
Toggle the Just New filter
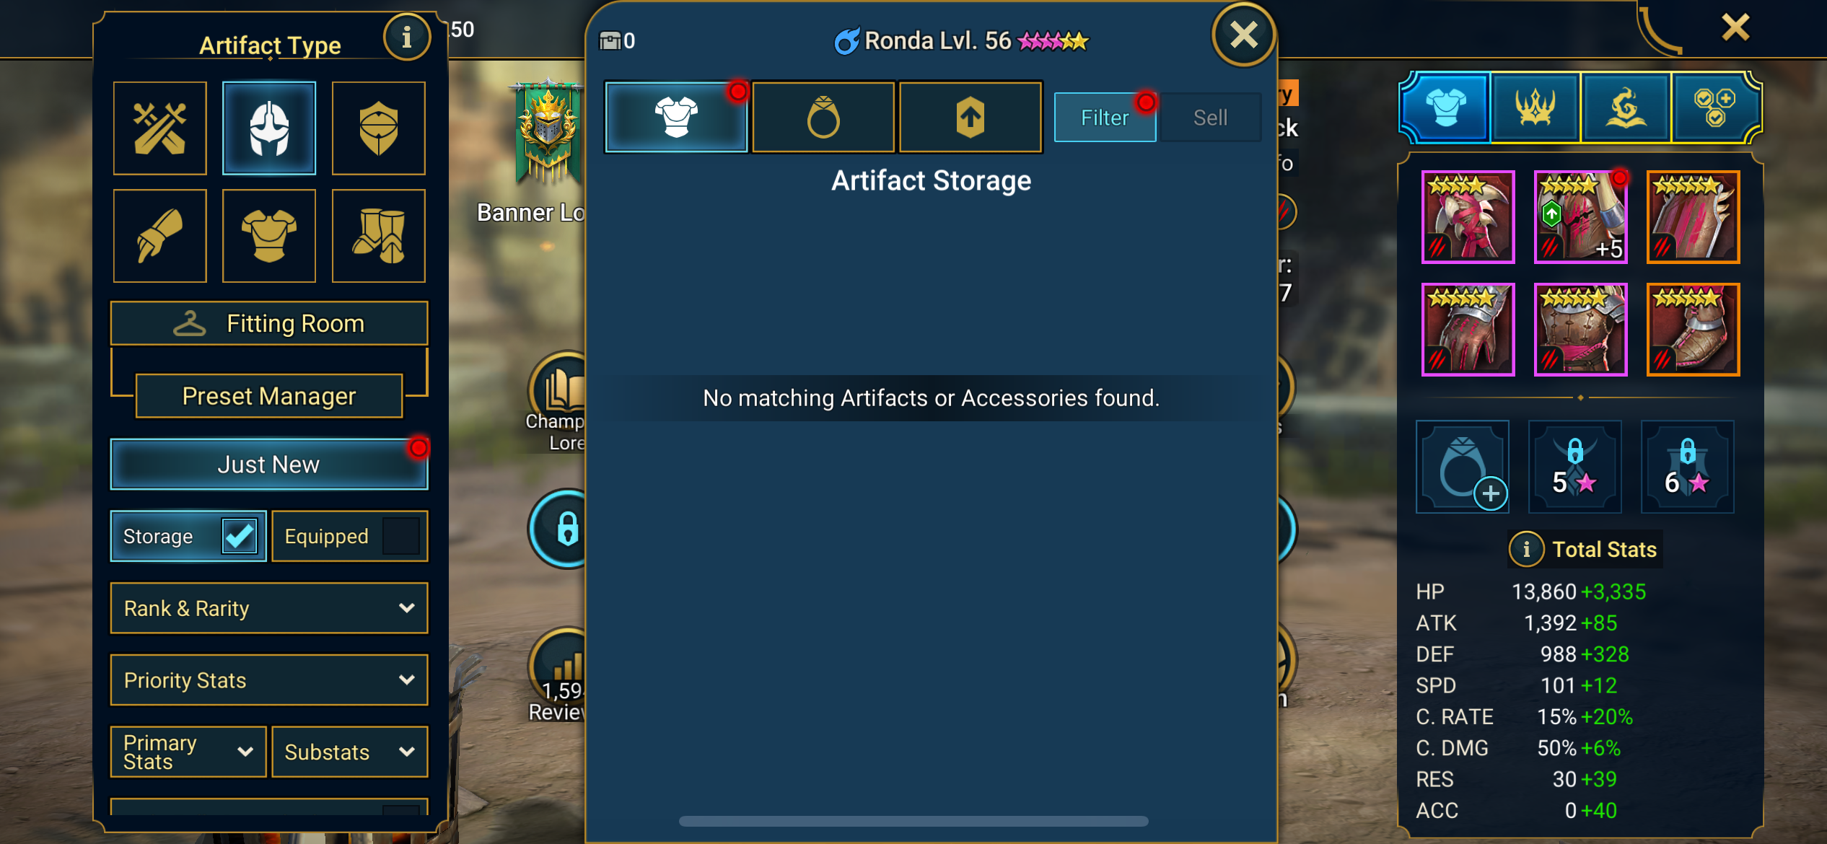269,465
